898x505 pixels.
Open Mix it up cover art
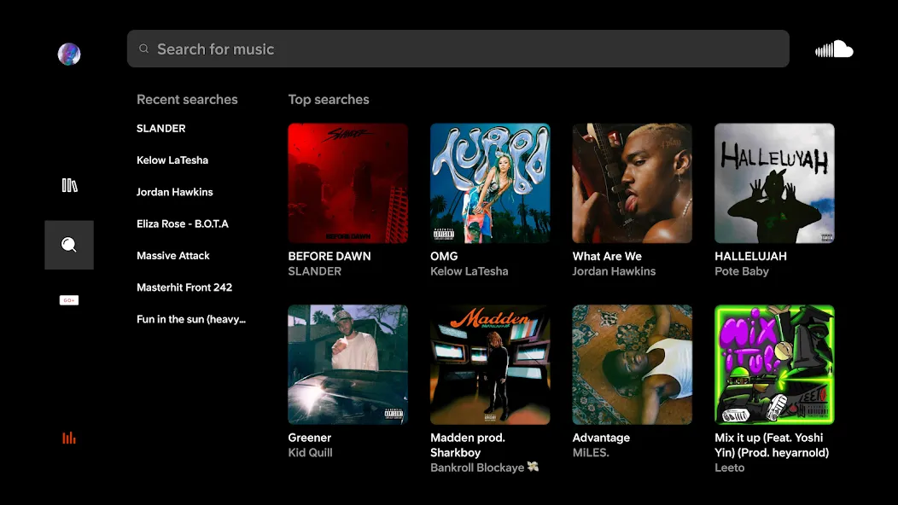[774, 365]
